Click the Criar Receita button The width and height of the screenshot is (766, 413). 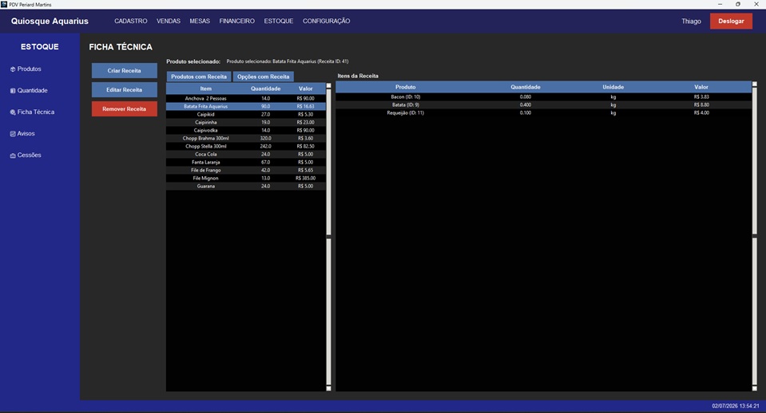point(124,71)
